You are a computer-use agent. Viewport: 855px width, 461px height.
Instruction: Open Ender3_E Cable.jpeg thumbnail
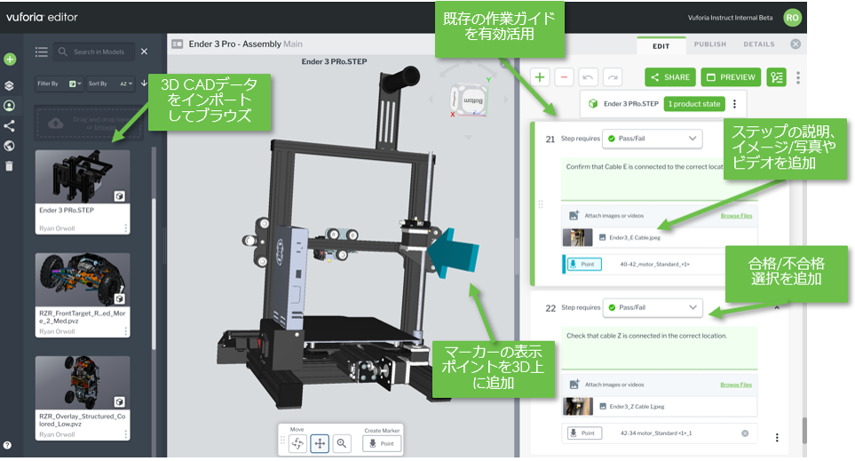(x=577, y=237)
